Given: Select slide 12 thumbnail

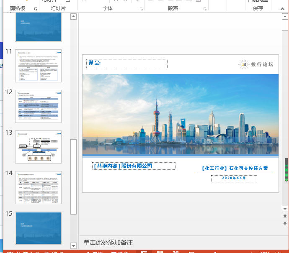Looking at the screenshot, I should pyautogui.click(x=39, y=106).
